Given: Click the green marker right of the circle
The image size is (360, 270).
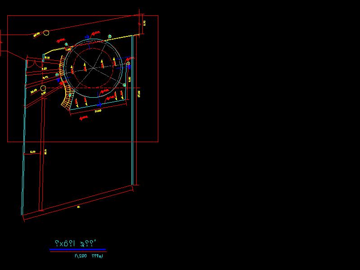Looking at the screenshot, I should click(128, 64).
